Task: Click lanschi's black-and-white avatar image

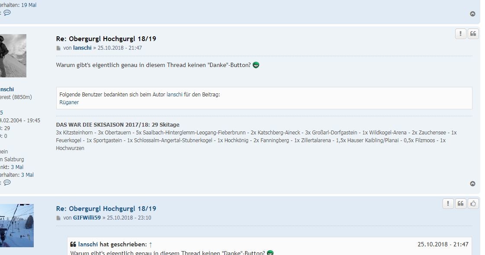Action: [13, 56]
